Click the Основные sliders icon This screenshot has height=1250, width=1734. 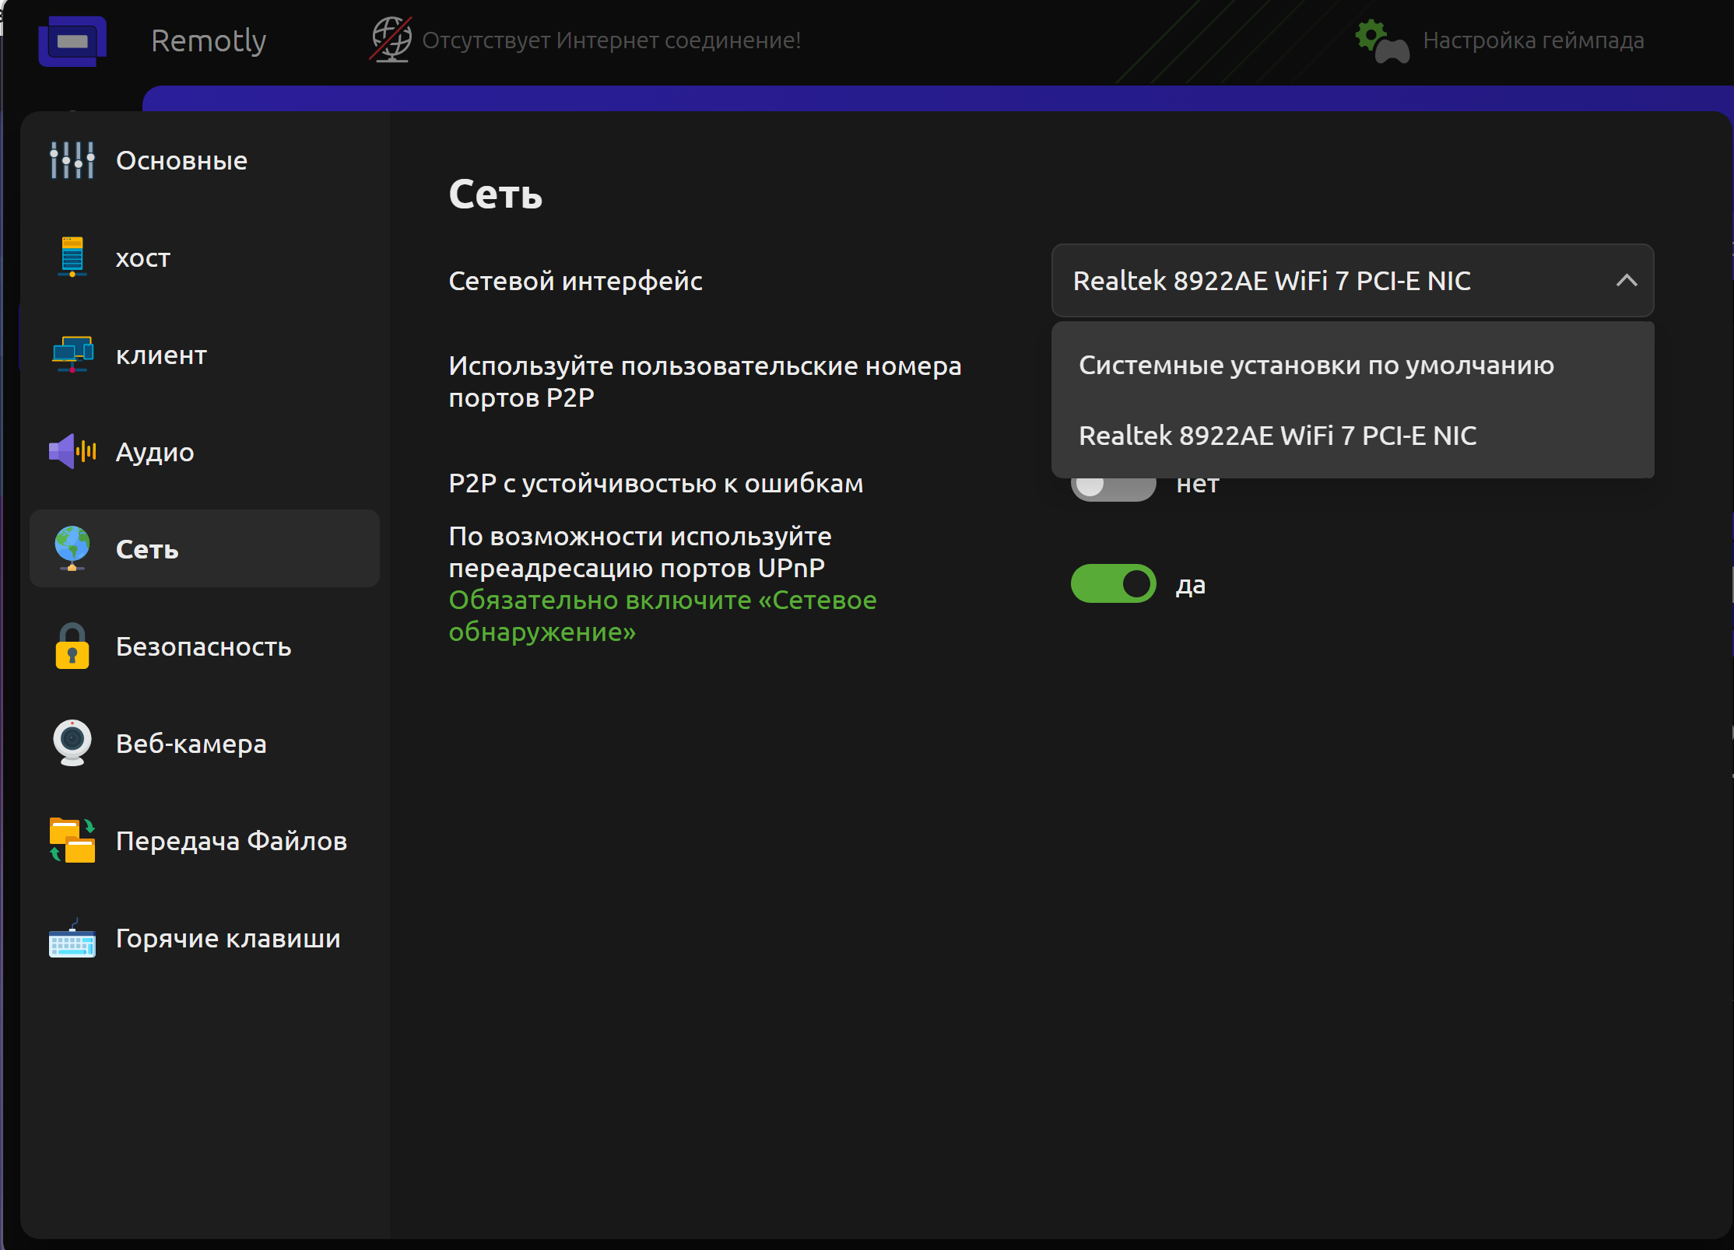pos(72,160)
